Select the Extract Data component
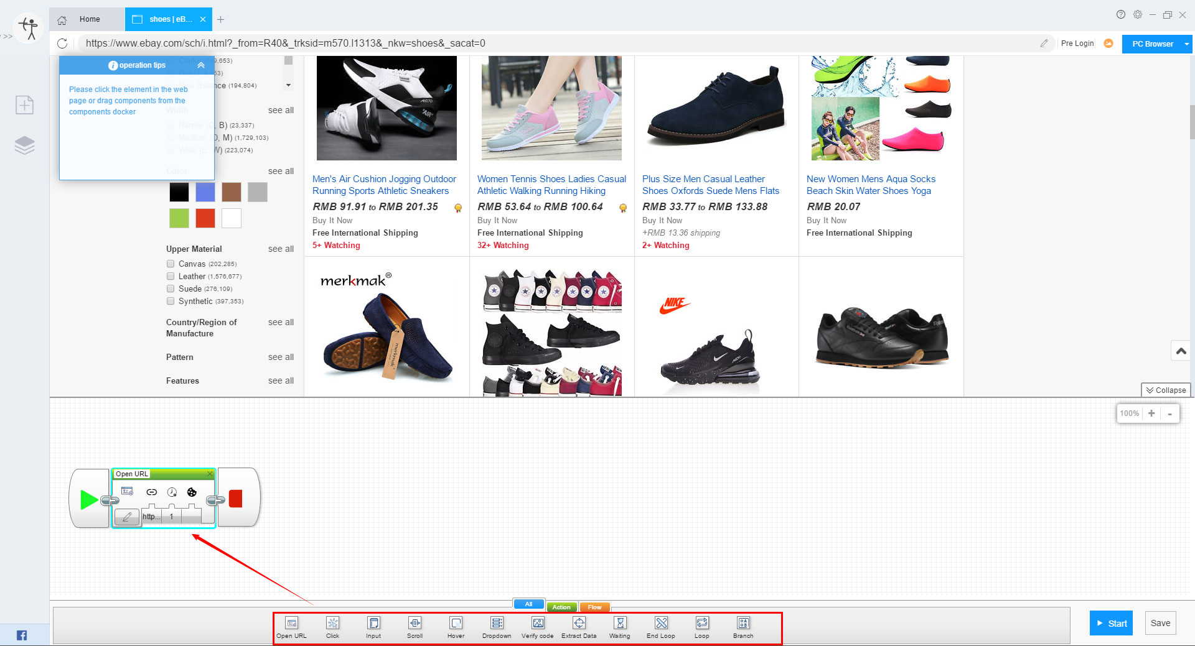 point(579,624)
